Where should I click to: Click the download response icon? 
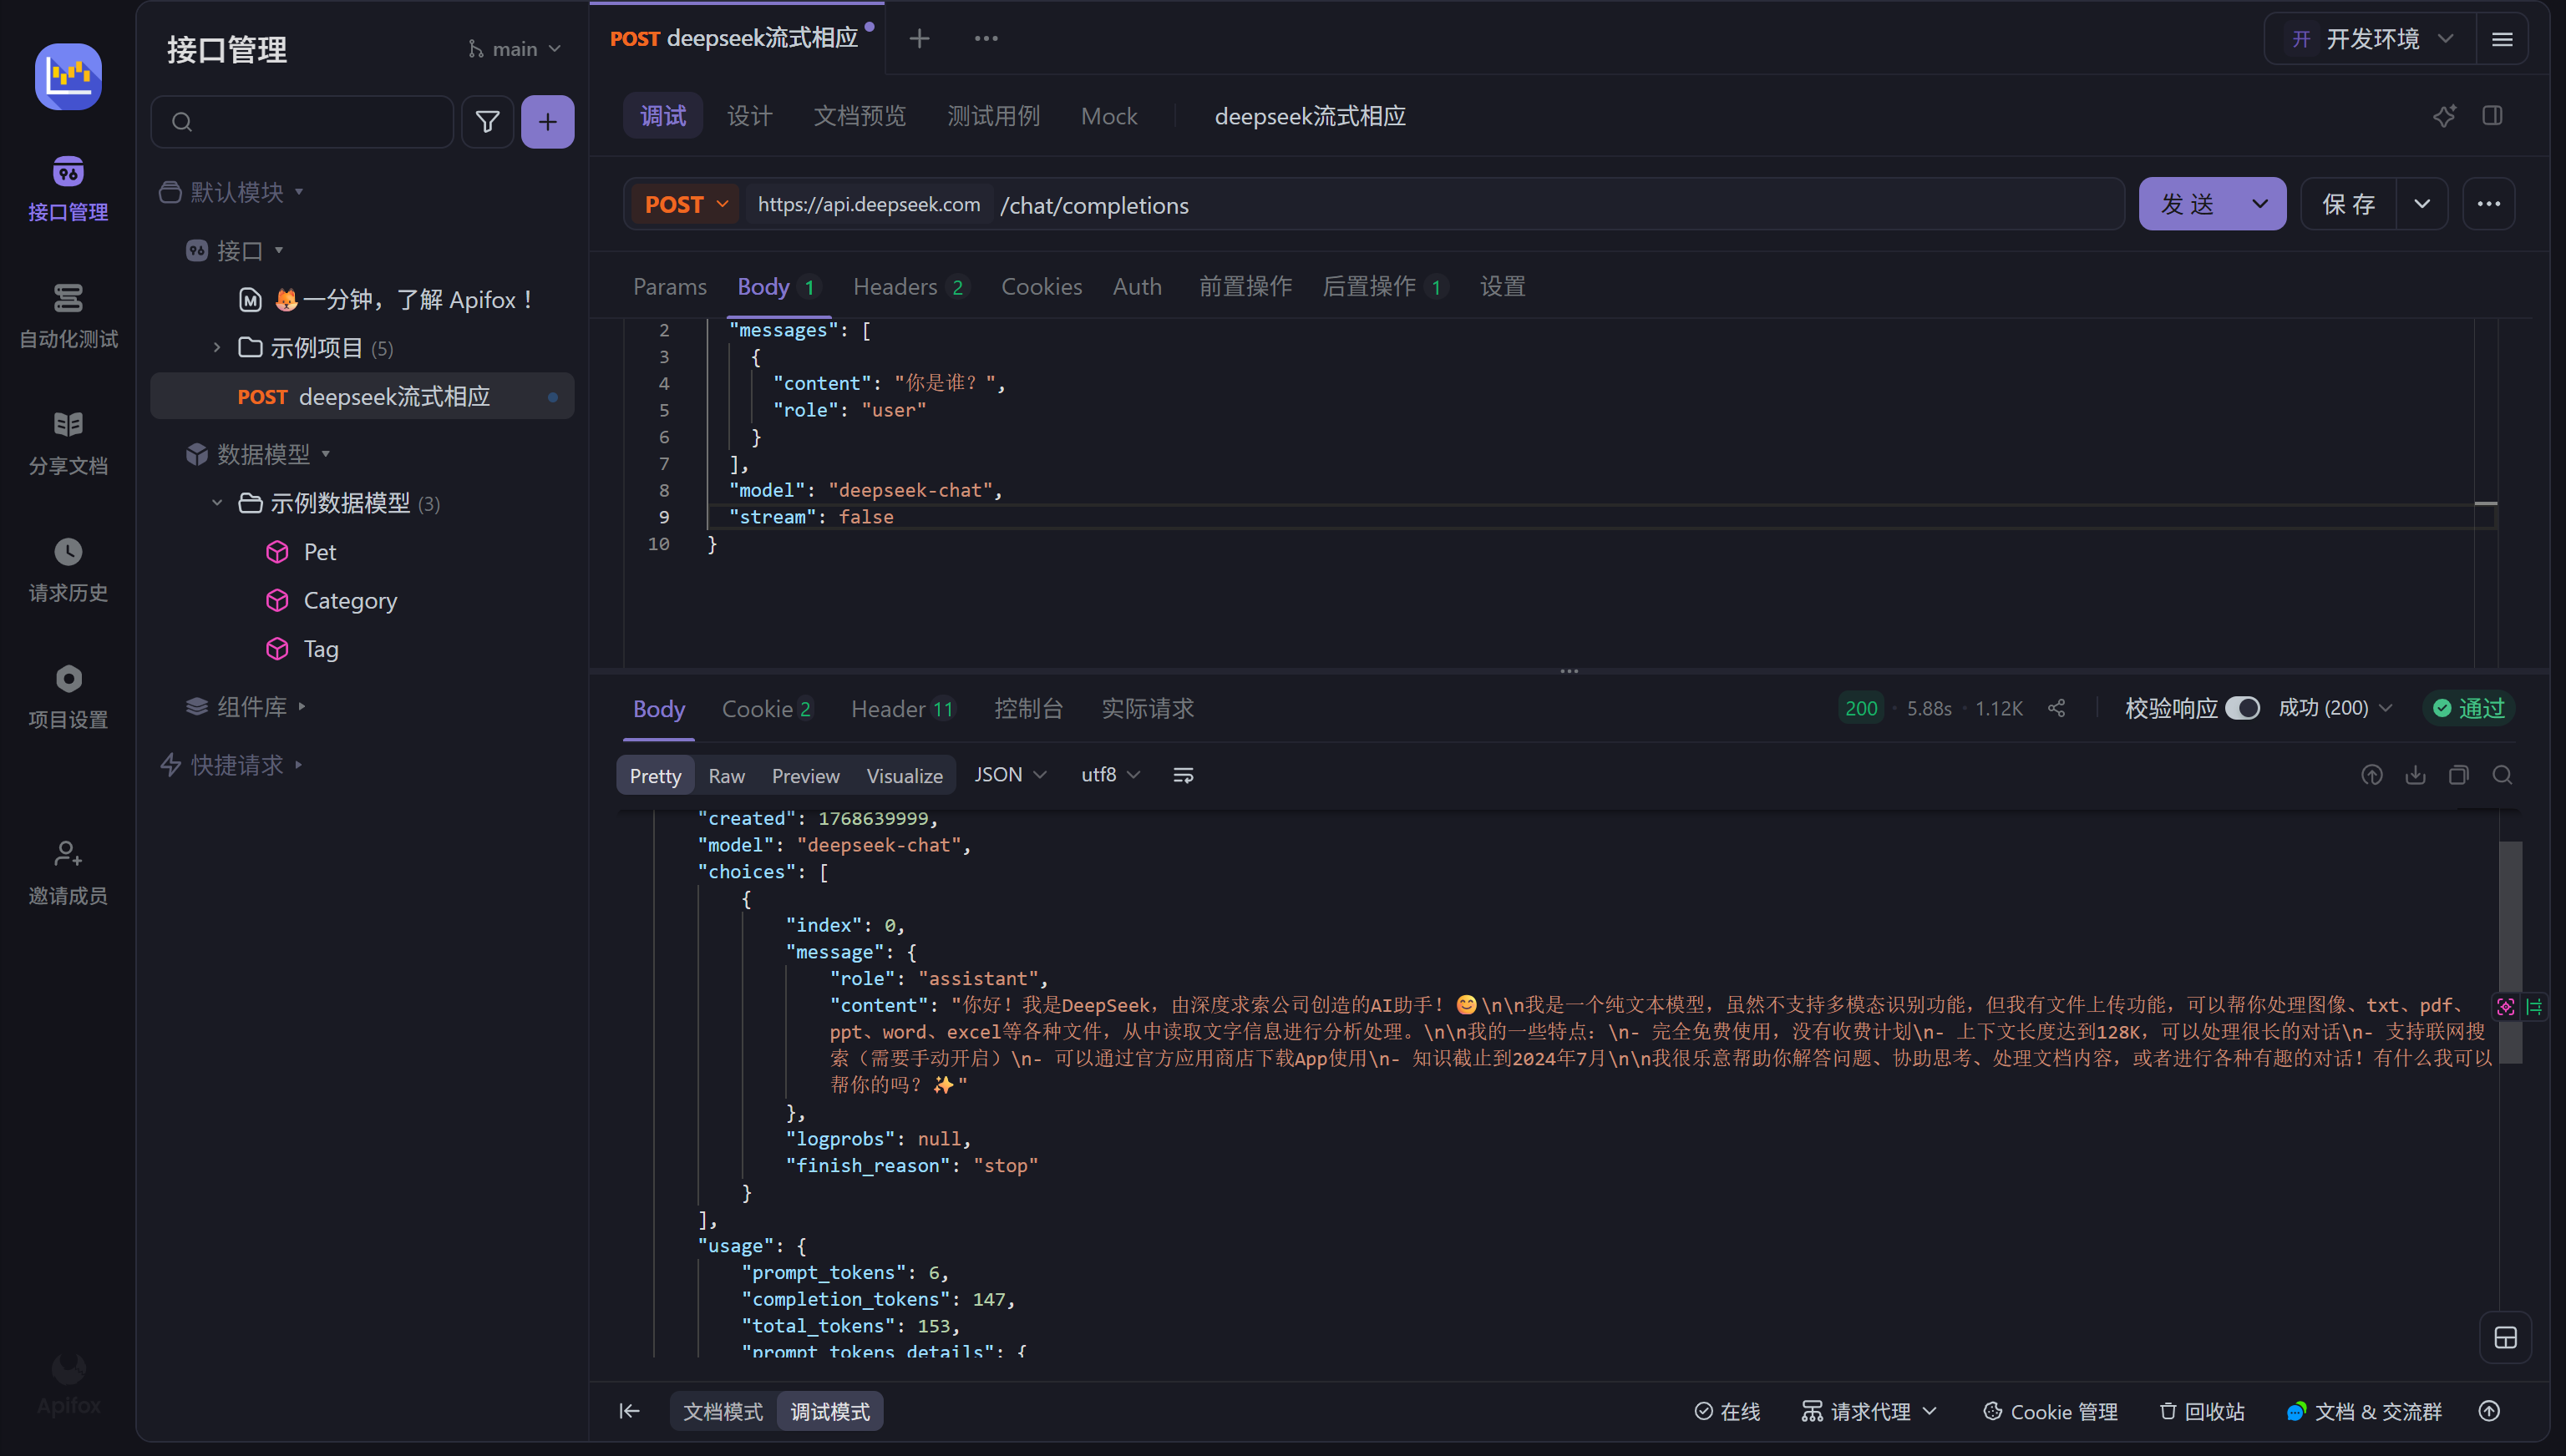pyautogui.click(x=2415, y=775)
